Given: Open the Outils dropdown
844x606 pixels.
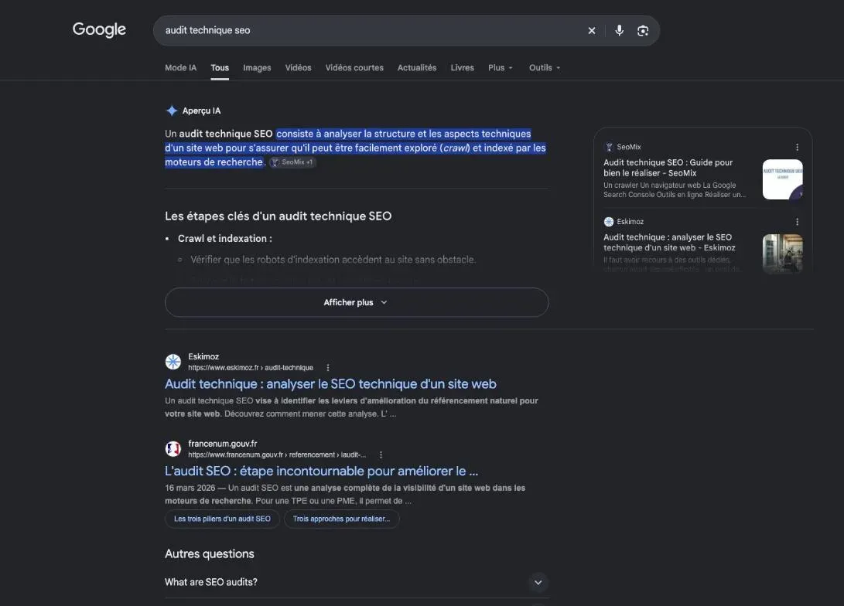Looking at the screenshot, I should (545, 68).
